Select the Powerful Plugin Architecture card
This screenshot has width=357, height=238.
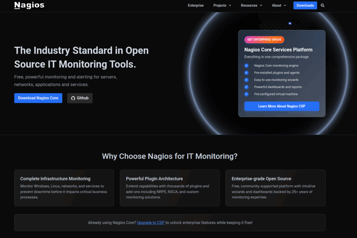point(169,188)
